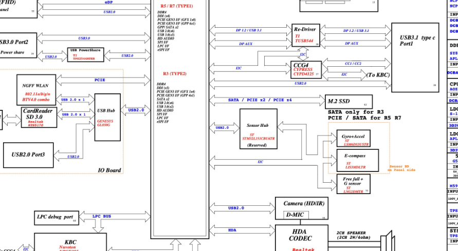Screen dimensions: 458x251
Task: Click the USB3.0 bus arrow label
Action: [84, 38]
